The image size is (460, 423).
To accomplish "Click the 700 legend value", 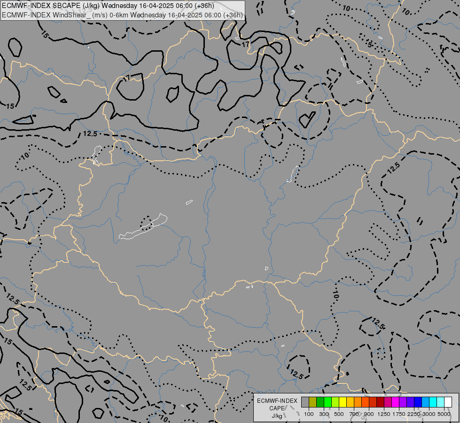I will 354,414.
